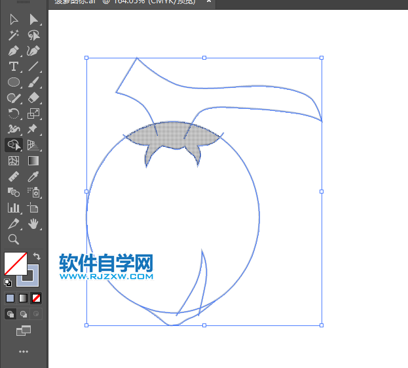This screenshot has width=408, height=368.
Task: Select the Ellipse tool
Action: (14, 82)
